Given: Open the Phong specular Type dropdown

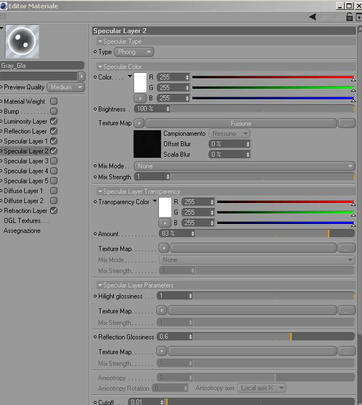Looking at the screenshot, I should point(134,52).
